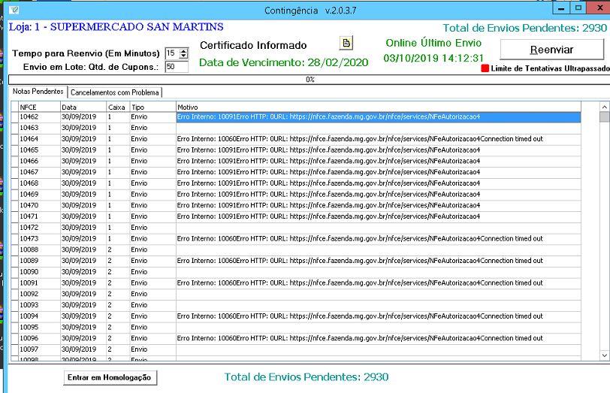Select the checkbox for NFCE 10088

(x=14, y=249)
